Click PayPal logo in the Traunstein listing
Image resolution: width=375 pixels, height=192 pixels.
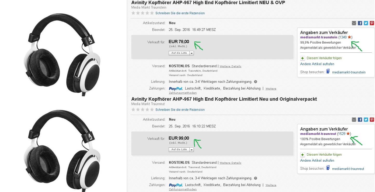[175, 88]
